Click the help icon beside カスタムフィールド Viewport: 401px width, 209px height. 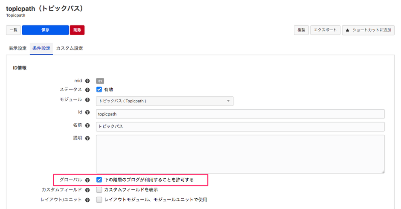point(87,190)
